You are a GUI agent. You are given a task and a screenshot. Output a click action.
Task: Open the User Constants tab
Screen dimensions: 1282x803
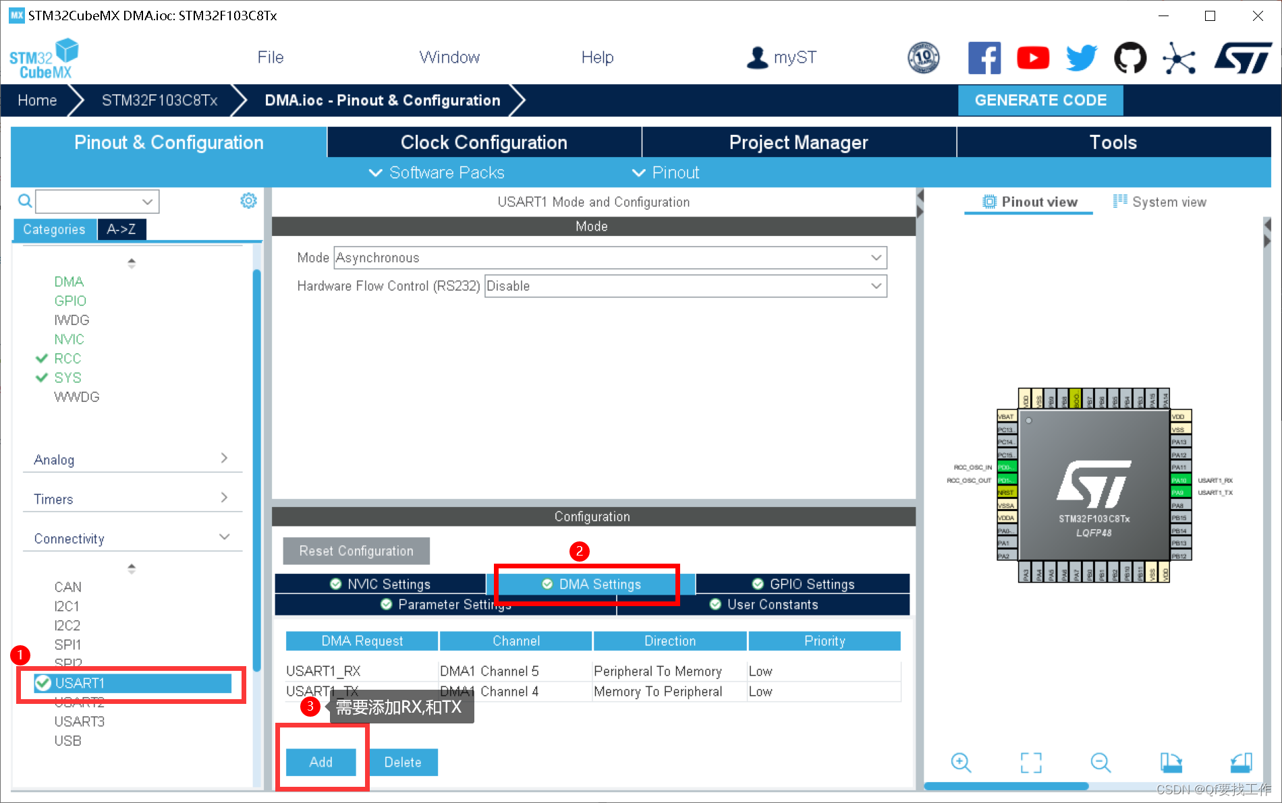[764, 604]
